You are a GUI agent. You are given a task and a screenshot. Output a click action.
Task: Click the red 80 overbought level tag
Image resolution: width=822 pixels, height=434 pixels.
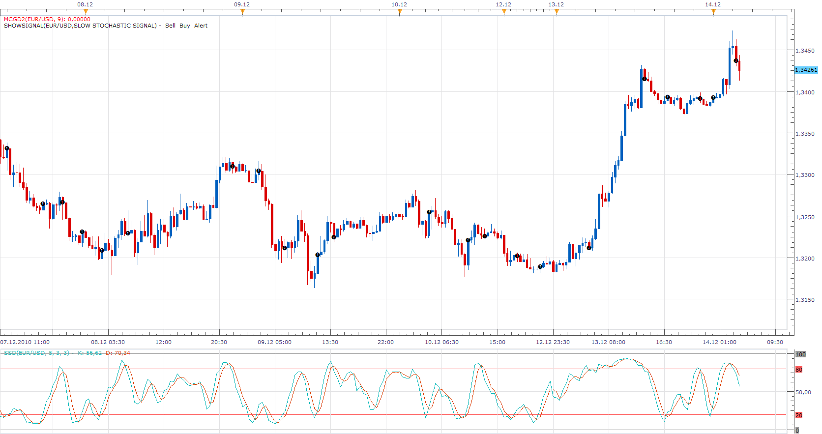pyautogui.click(x=799, y=369)
